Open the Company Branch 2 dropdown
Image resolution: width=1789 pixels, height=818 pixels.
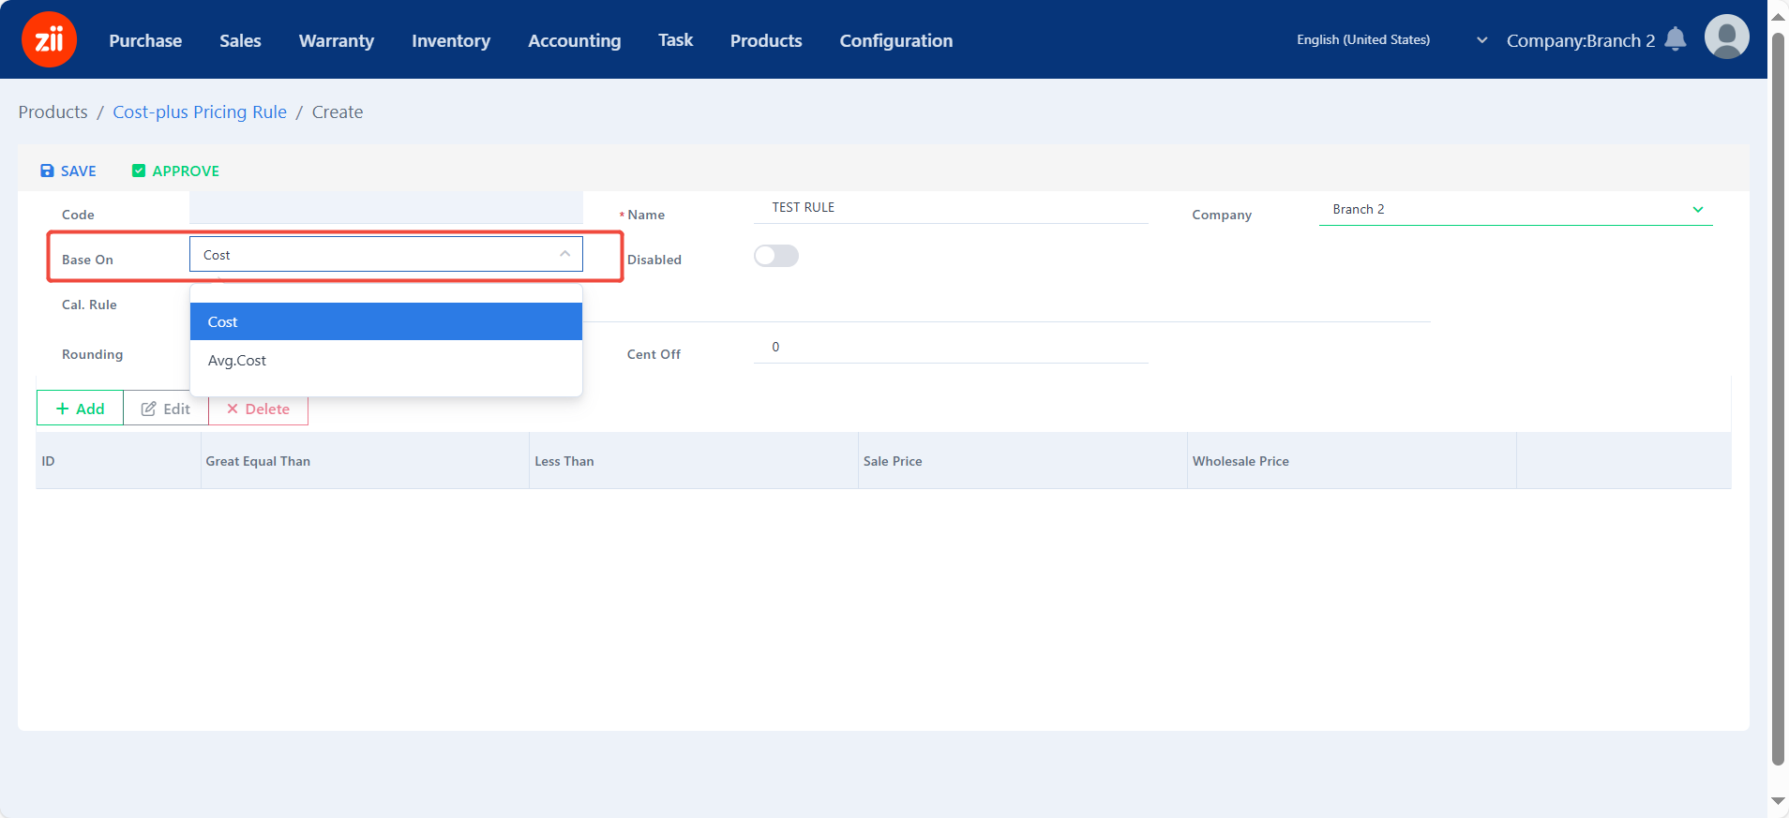click(1515, 209)
